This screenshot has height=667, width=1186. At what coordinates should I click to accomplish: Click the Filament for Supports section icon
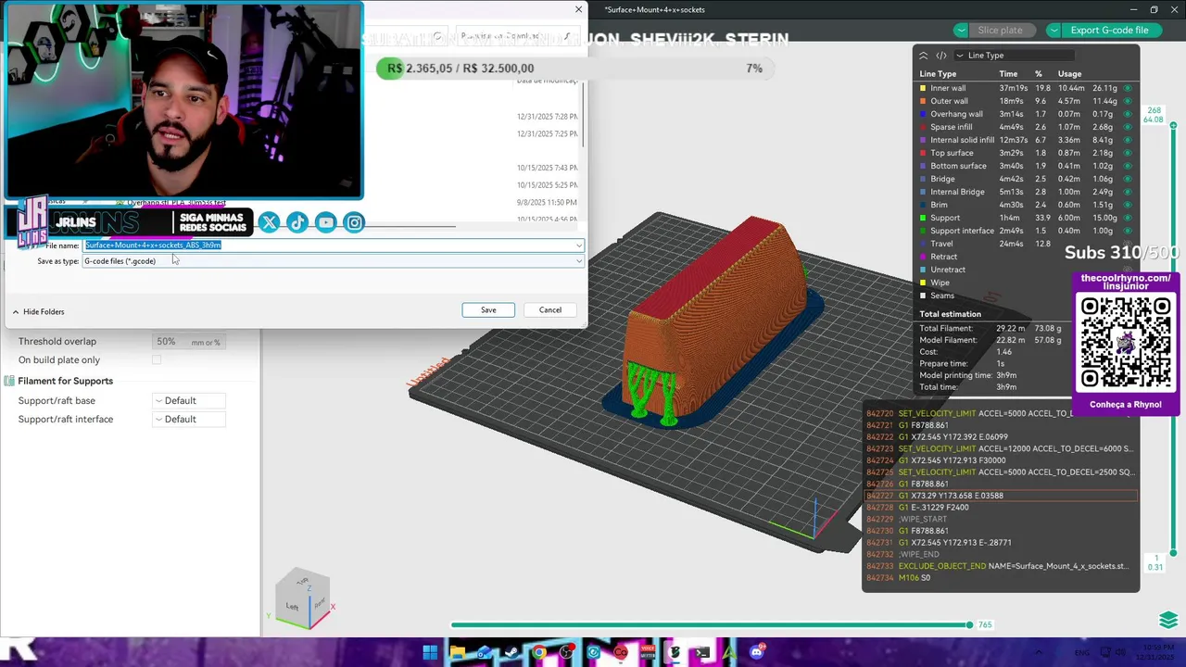(9, 381)
